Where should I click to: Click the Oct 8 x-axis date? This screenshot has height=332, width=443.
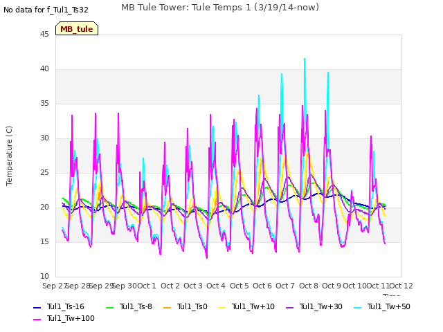[309, 286]
